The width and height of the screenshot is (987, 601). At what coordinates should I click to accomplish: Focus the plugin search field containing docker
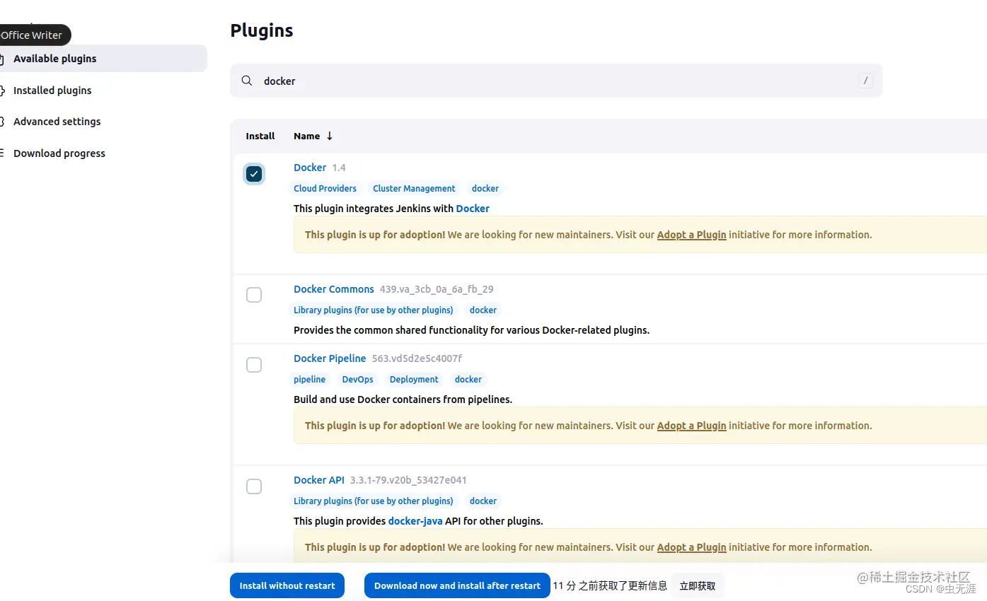(556, 81)
